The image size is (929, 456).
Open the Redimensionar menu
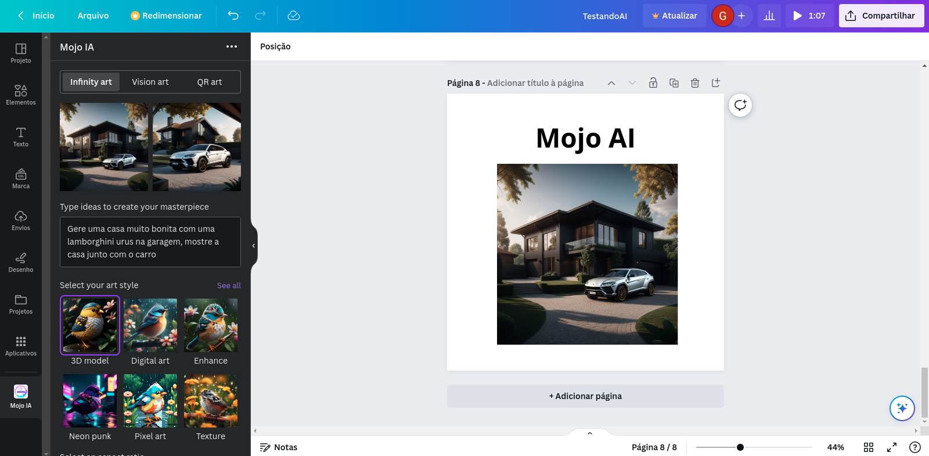pos(167,16)
